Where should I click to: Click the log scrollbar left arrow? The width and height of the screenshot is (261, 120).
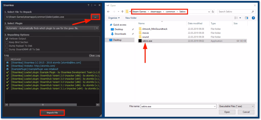point(7,105)
